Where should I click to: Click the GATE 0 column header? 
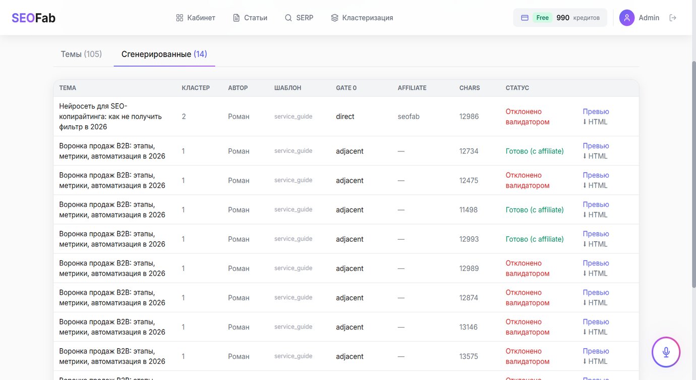click(x=346, y=88)
